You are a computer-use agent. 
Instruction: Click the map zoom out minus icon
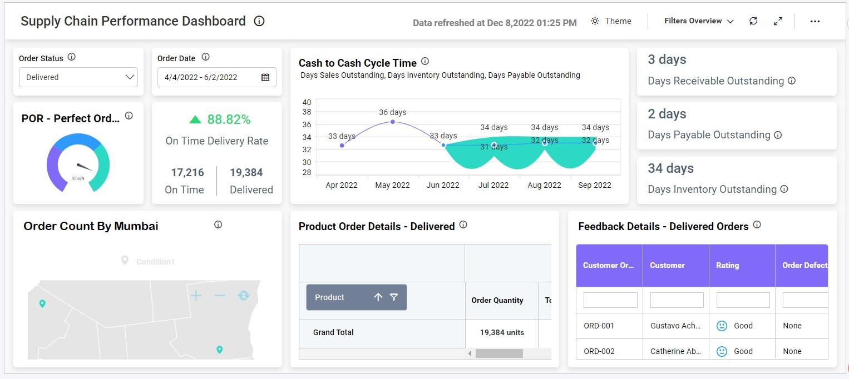[x=220, y=296]
